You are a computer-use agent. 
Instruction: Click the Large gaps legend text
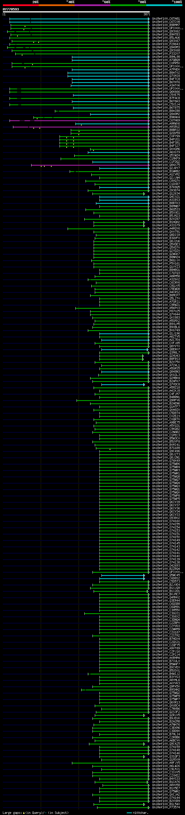36,812
